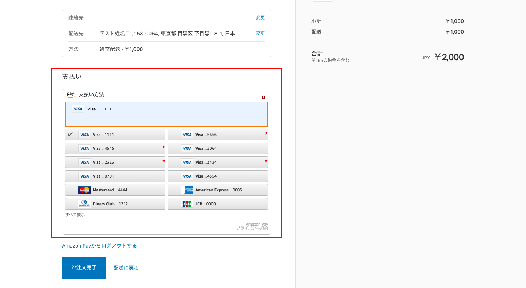This screenshot has height=288, width=526.
Task: Pick the Visa card ending 0701
Action: [x=115, y=176]
